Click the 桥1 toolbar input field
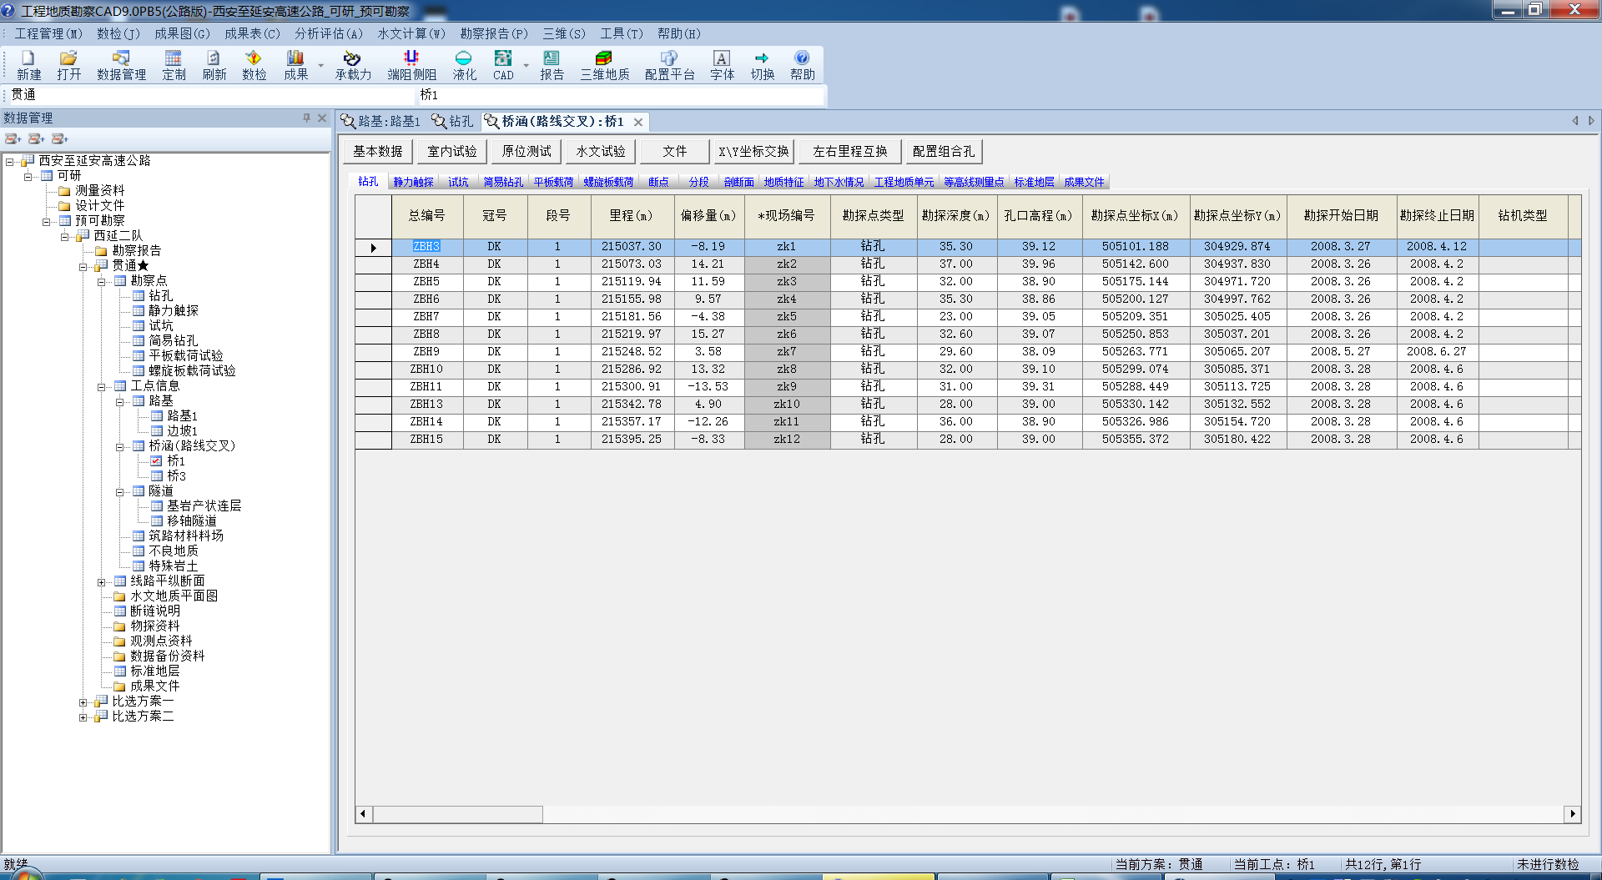 point(620,95)
